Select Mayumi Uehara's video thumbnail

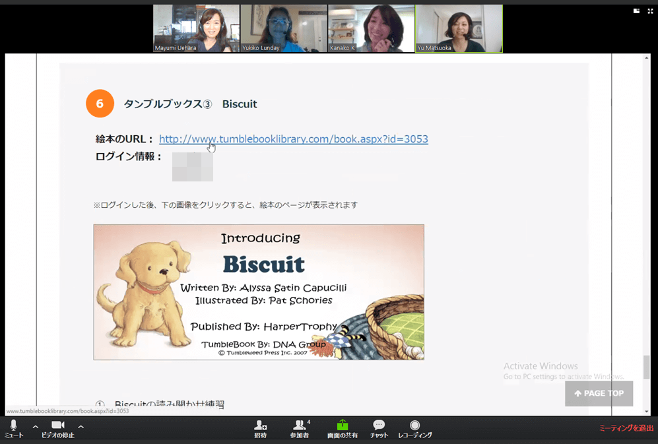click(x=196, y=28)
